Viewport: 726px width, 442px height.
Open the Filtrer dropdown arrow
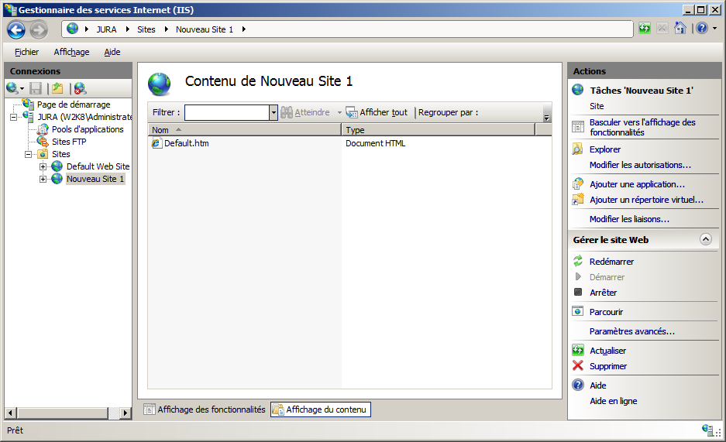pyautogui.click(x=274, y=113)
